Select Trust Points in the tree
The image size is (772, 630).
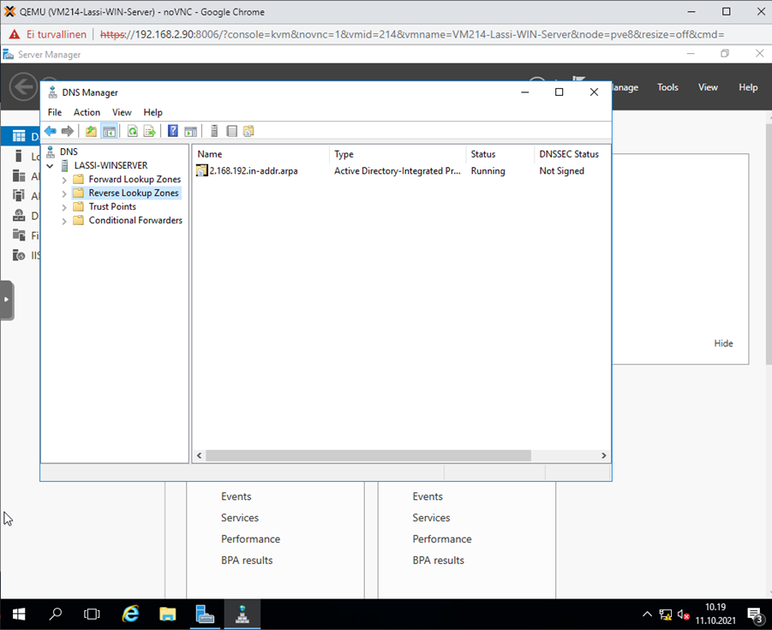(x=112, y=206)
